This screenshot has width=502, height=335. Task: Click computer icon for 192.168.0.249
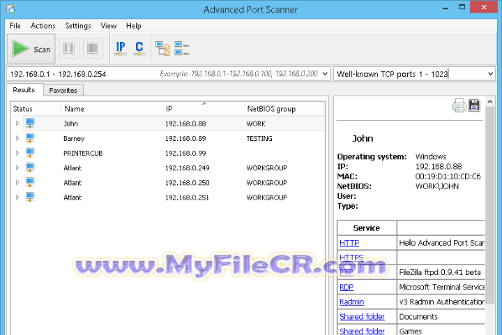click(30, 167)
